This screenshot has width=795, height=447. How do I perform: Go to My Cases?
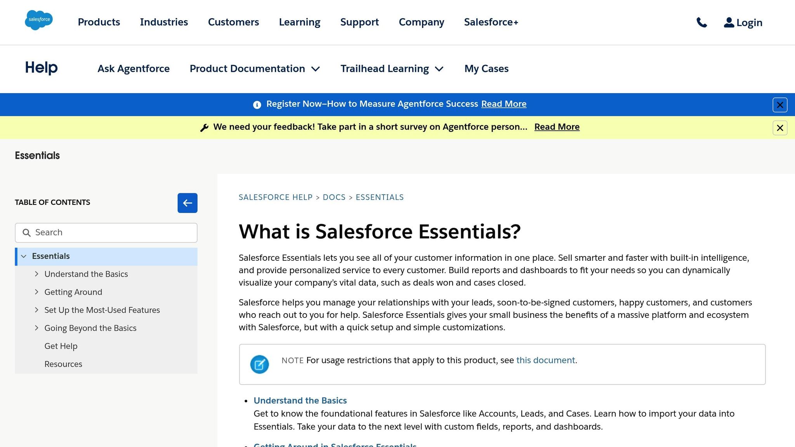pyautogui.click(x=486, y=69)
